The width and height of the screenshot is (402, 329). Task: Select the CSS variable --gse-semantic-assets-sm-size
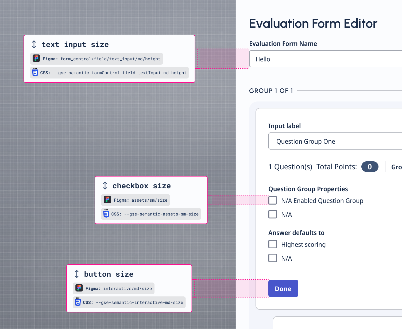(161, 214)
